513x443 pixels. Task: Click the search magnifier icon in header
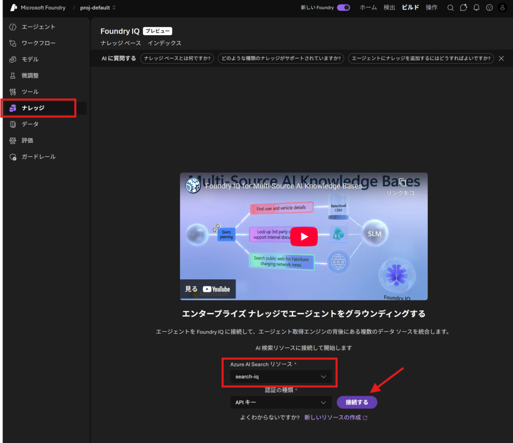point(450,8)
